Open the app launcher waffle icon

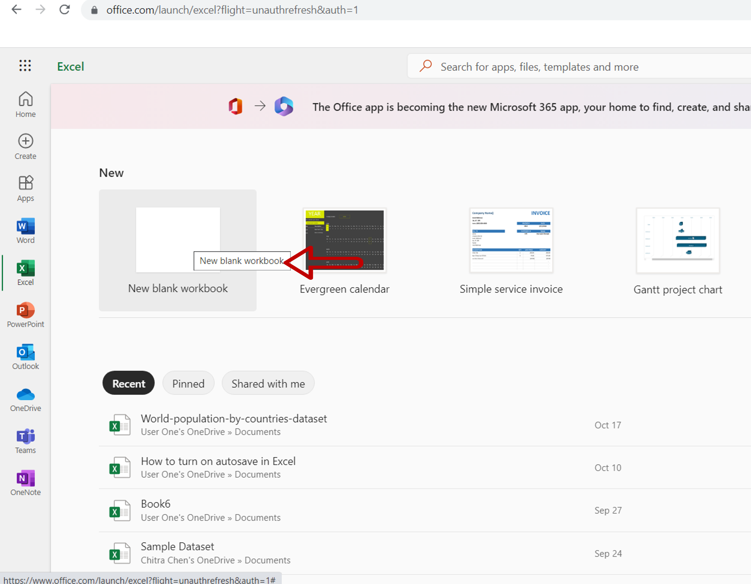pyautogui.click(x=25, y=65)
